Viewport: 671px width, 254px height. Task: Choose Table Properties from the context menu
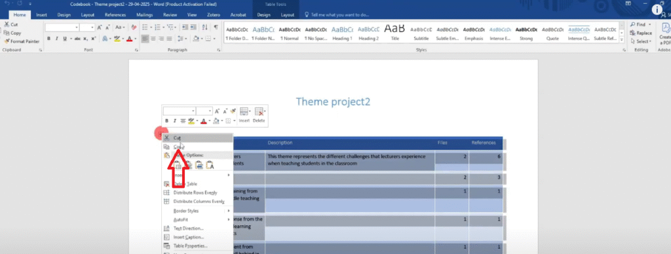tap(197, 246)
